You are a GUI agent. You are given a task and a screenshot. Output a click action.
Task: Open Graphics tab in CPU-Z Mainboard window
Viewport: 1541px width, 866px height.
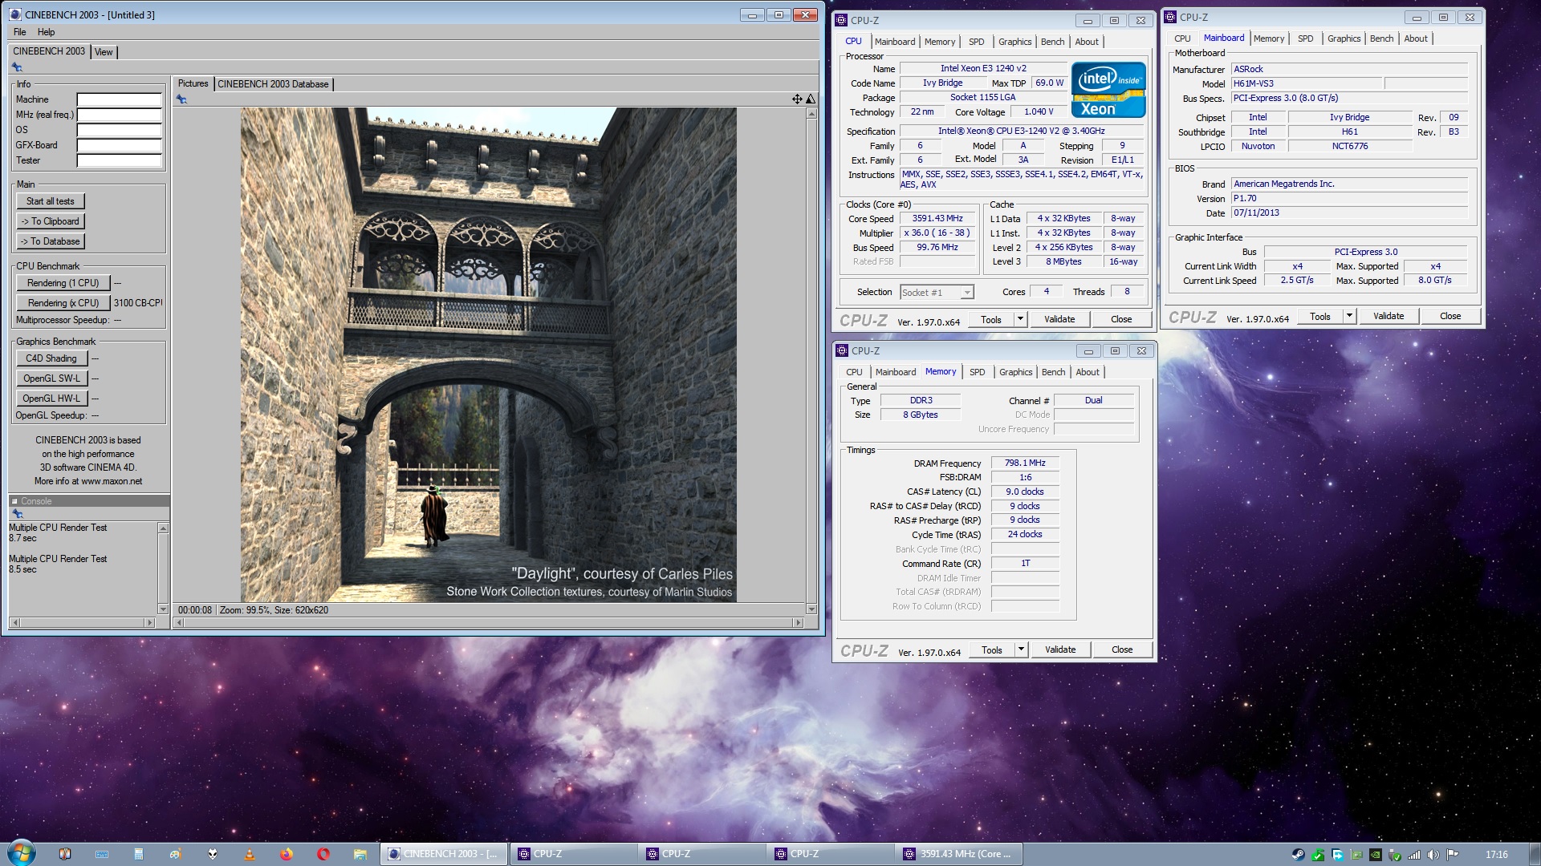(1344, 38)
